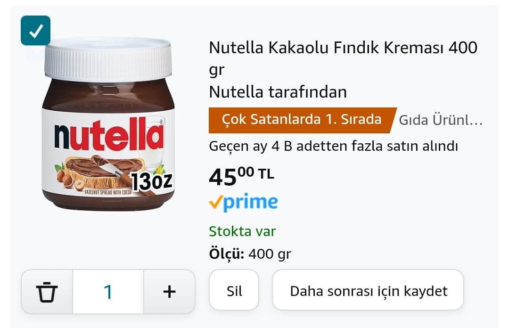Click the orange prime checkmark icon
This screenshot has height=328, width=509.
click(215, 203)
